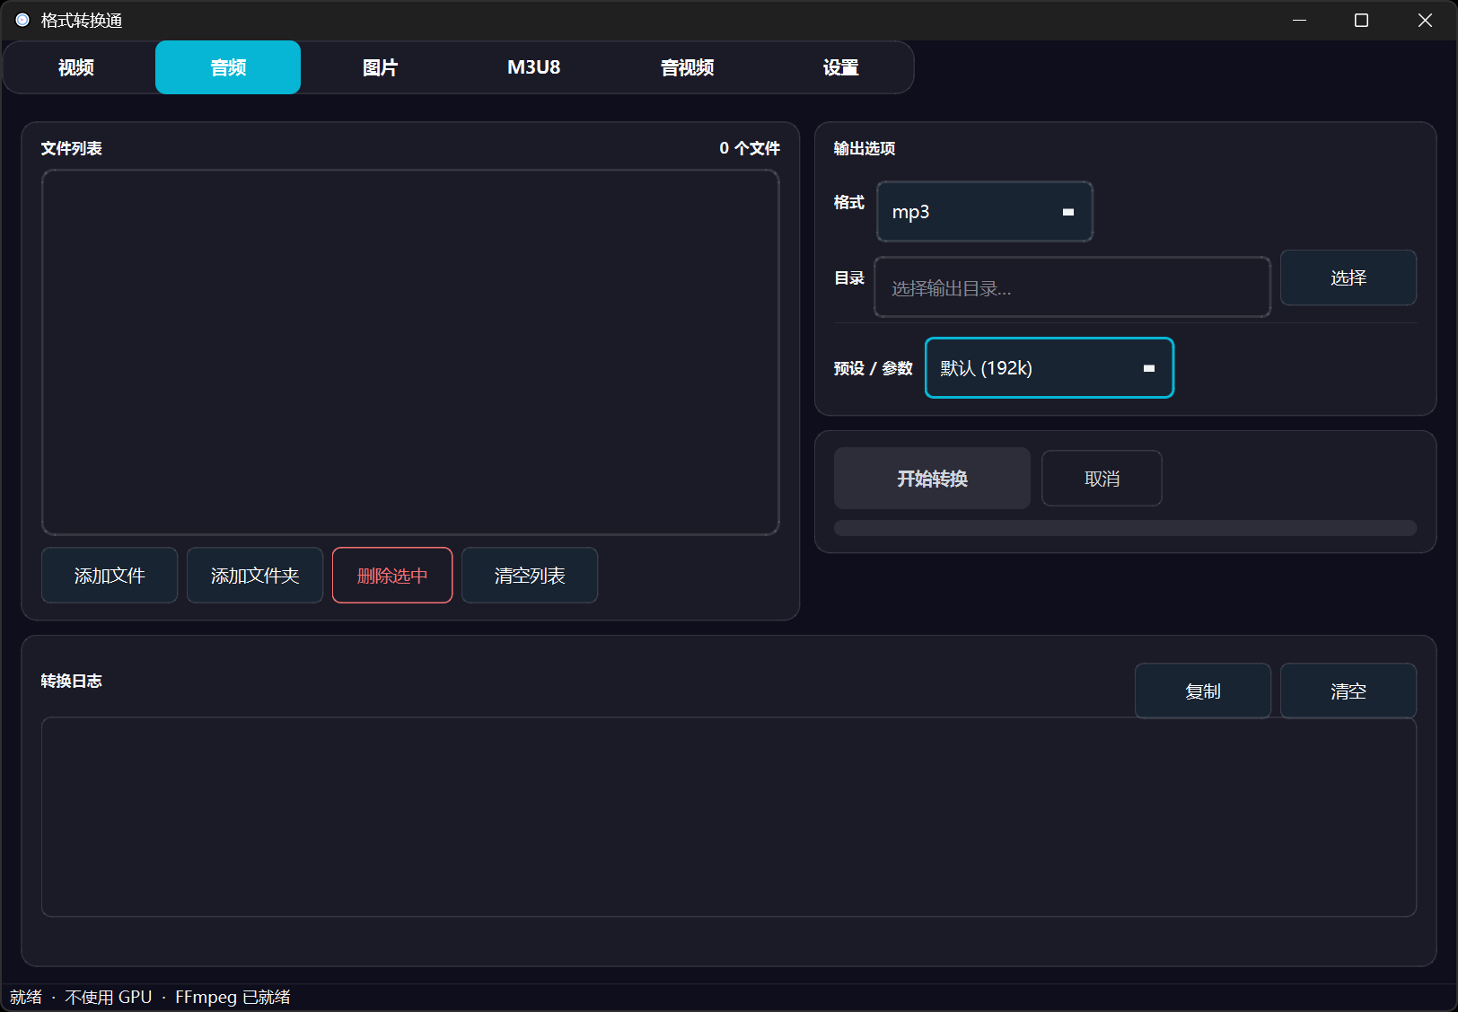Click the 目录 label beside the output directory field
The image size is (1458, 1012).
848,278
